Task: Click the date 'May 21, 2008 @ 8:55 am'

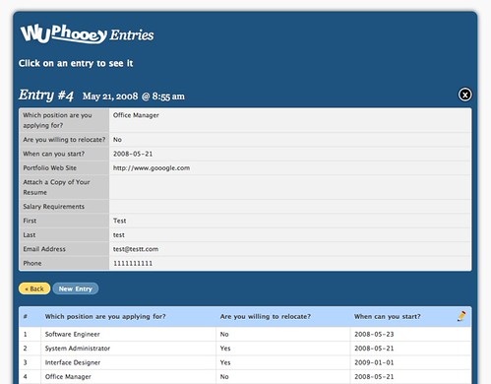Action: point(134,96)
